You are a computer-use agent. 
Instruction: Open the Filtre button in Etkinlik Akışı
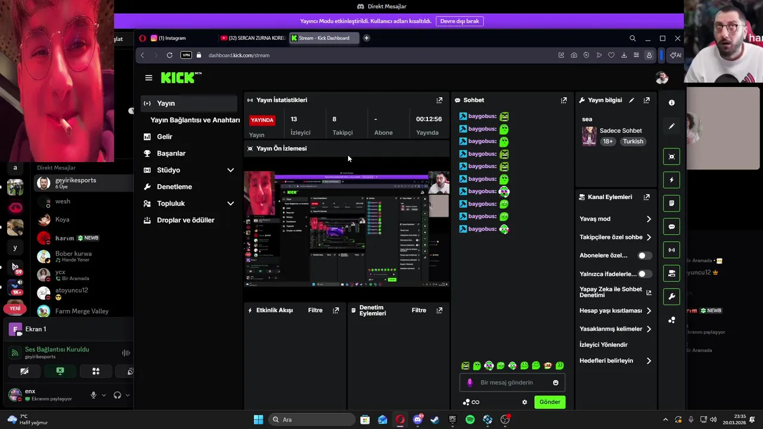[315, 310]
